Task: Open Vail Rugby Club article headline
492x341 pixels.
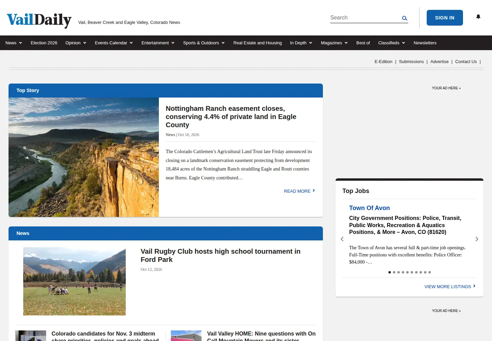Action: pos(220,255)
